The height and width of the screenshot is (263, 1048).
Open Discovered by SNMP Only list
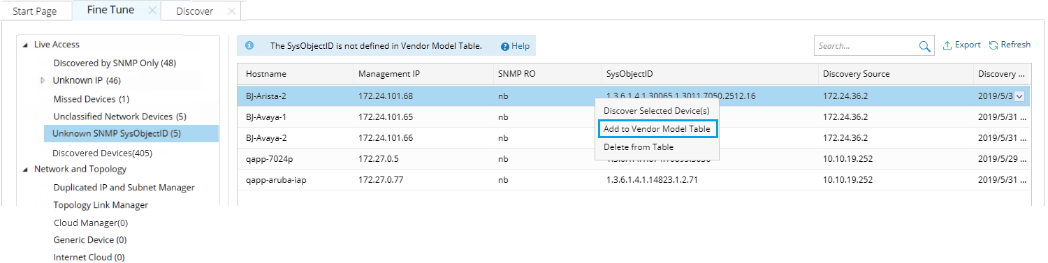coord(115,63)
